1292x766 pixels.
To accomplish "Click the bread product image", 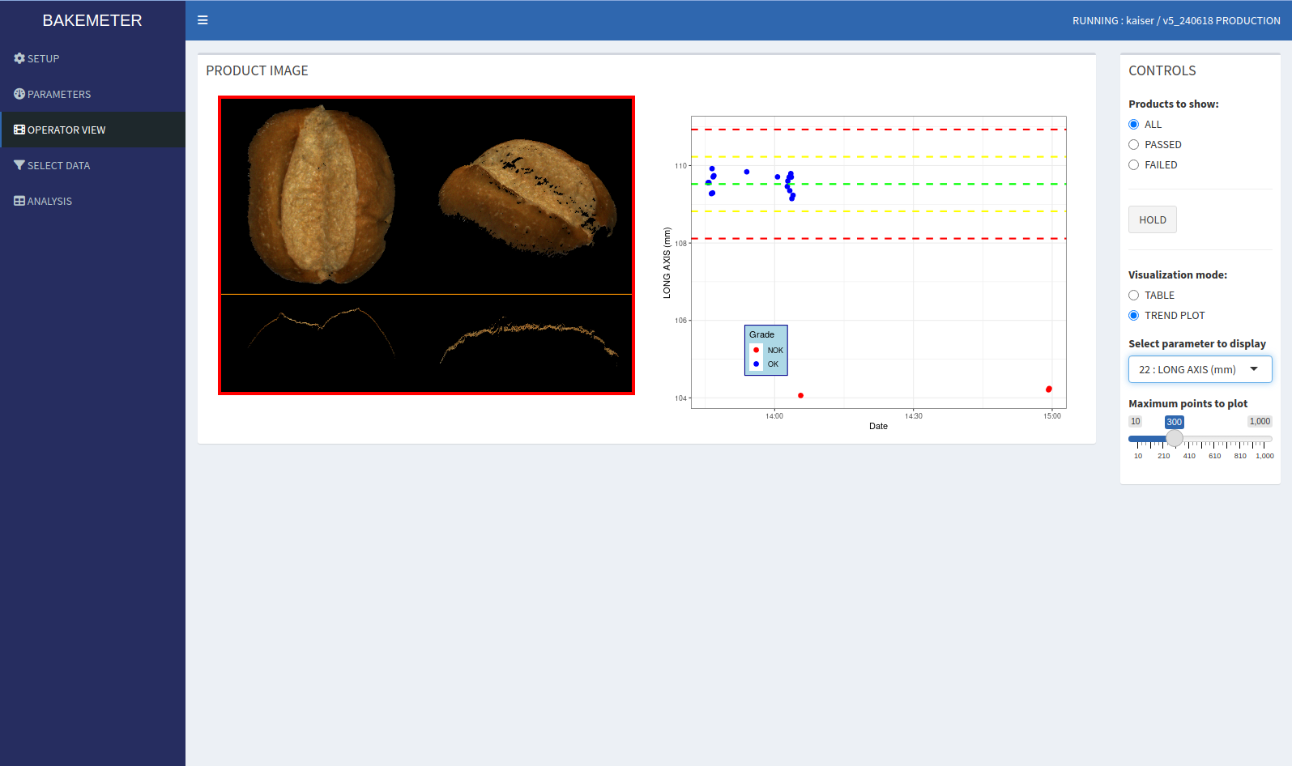I will click(426, 245).
